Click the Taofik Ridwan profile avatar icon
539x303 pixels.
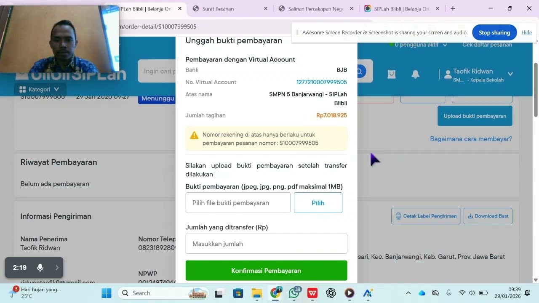(448, 74)
